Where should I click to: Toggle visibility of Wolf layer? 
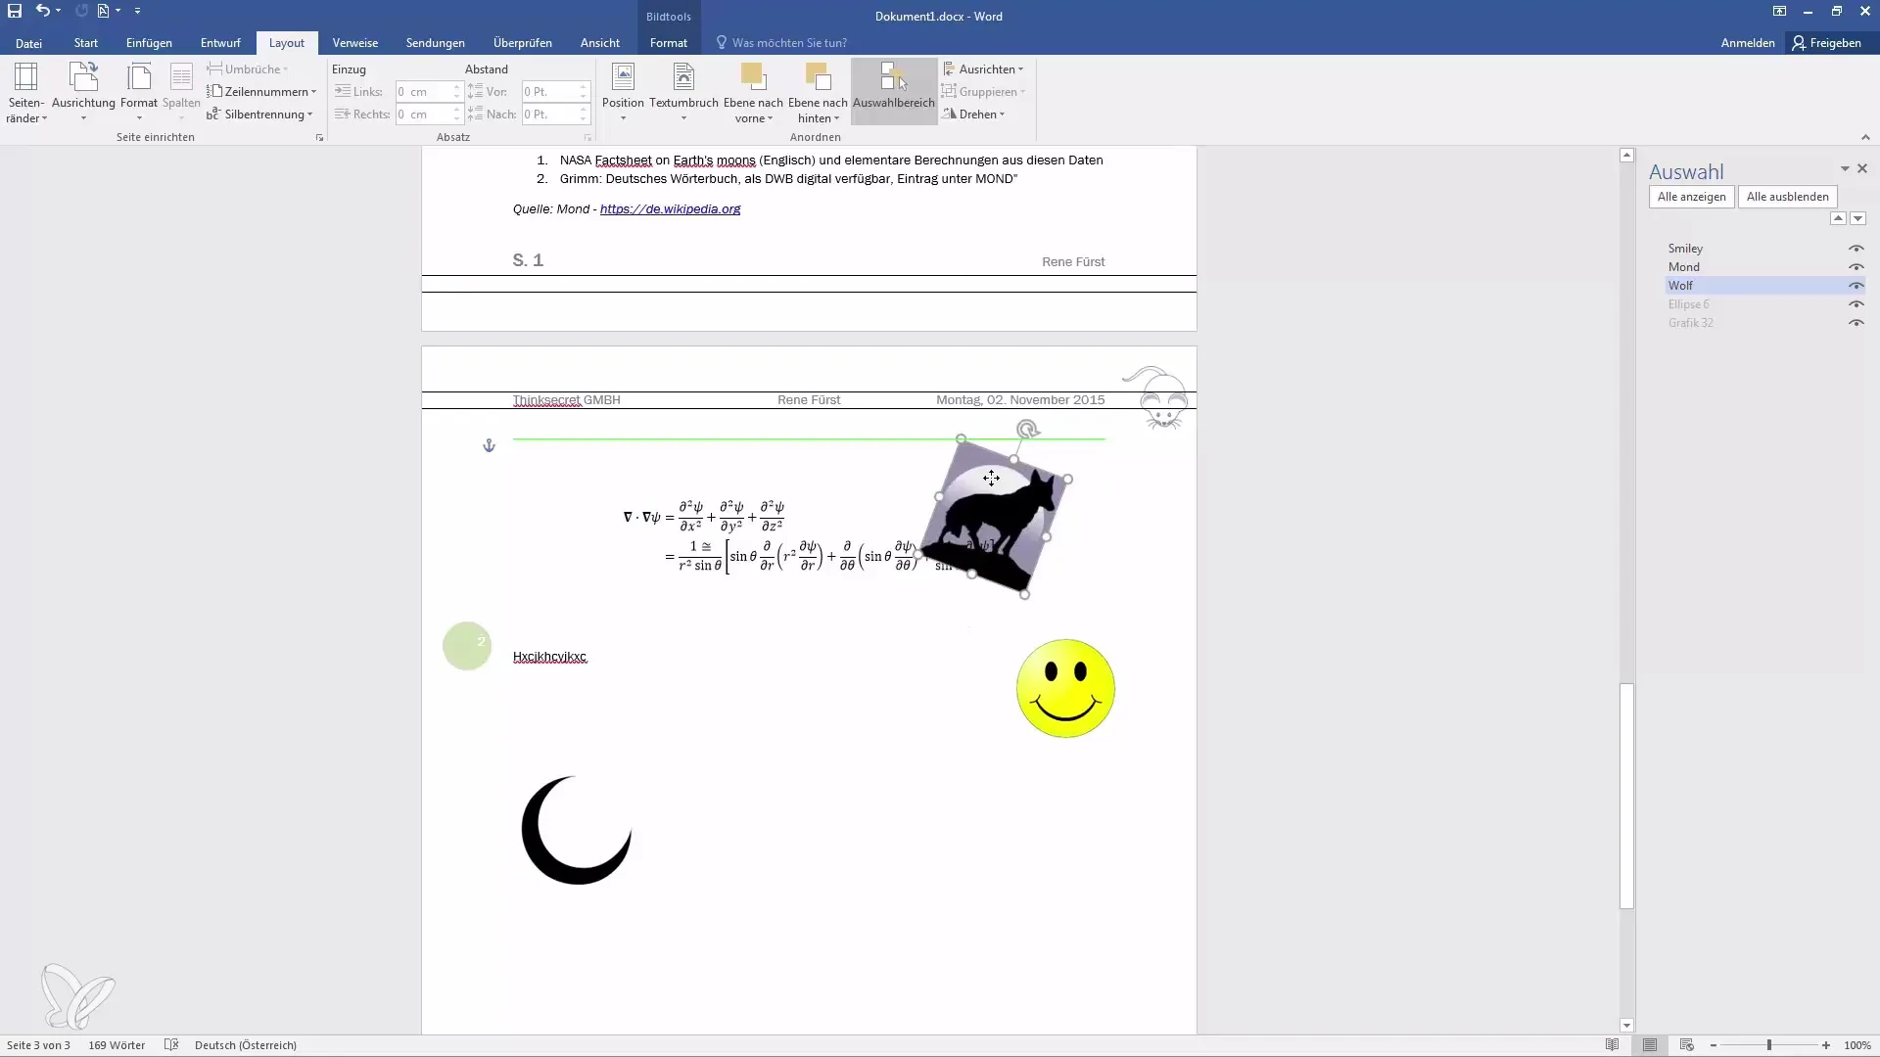point(1856,284)
